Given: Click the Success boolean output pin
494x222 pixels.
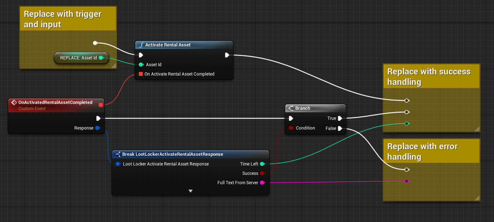Looking at the screenshot, I should tap(262, 173).
